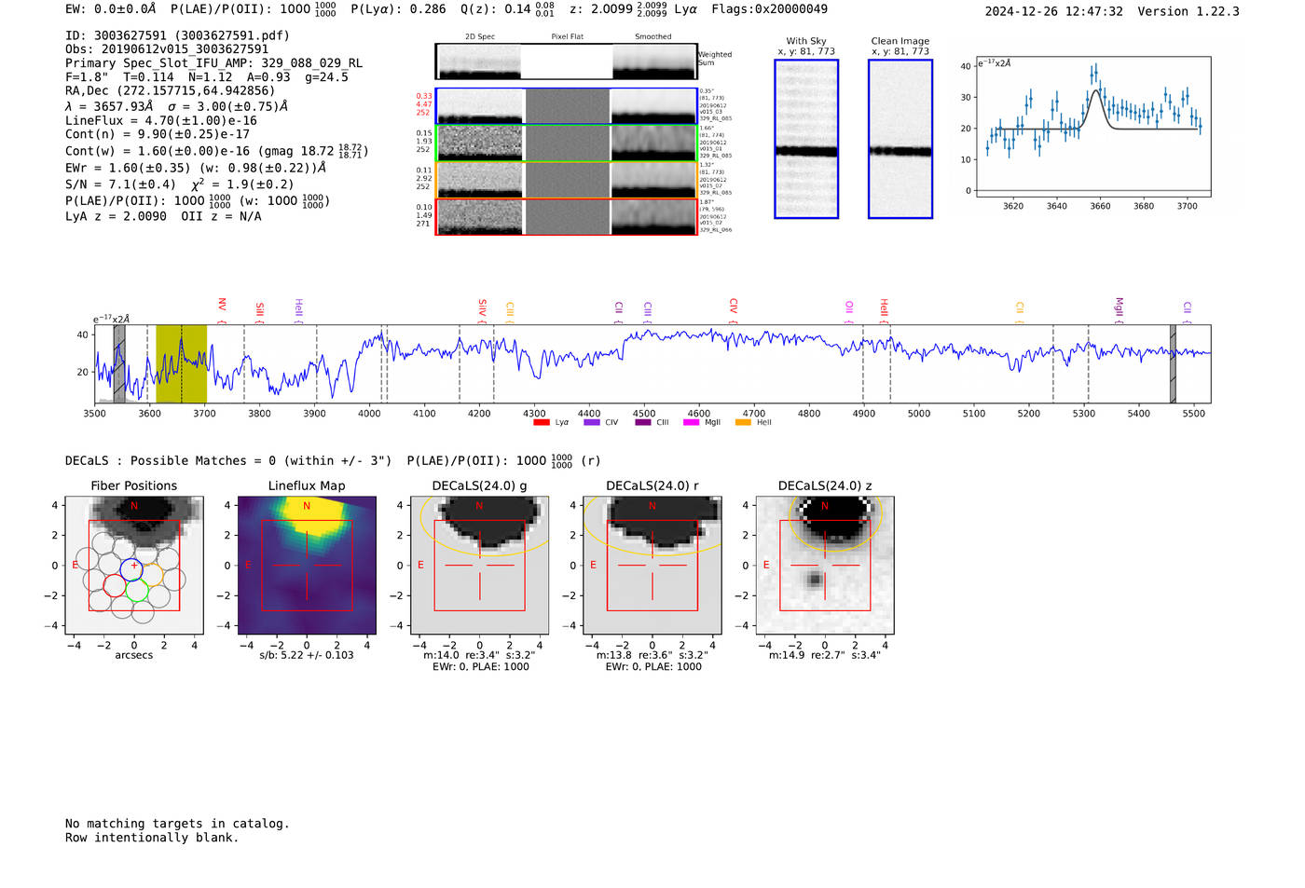Image resolution: width=1305 pixels, height=888 pixels.
Task: Click the dark purple CIII legend swatch
Action: (642, 422)
